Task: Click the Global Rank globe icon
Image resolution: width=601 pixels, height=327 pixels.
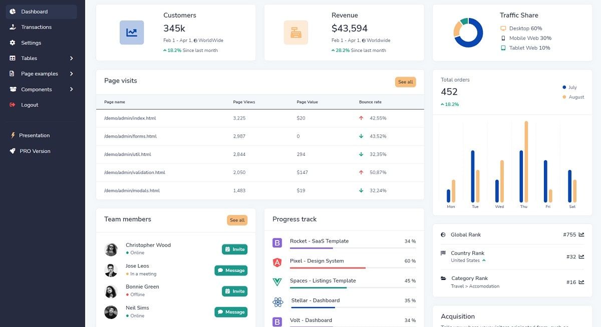Action: click(442, 234)
